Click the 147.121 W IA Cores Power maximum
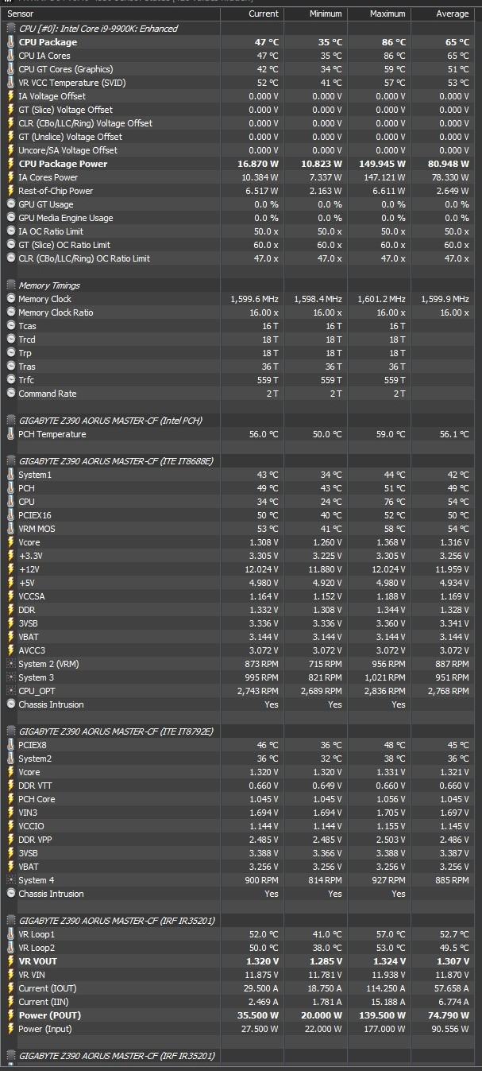This screenshot has height=1071, width=482. click(x=384, y=177)
